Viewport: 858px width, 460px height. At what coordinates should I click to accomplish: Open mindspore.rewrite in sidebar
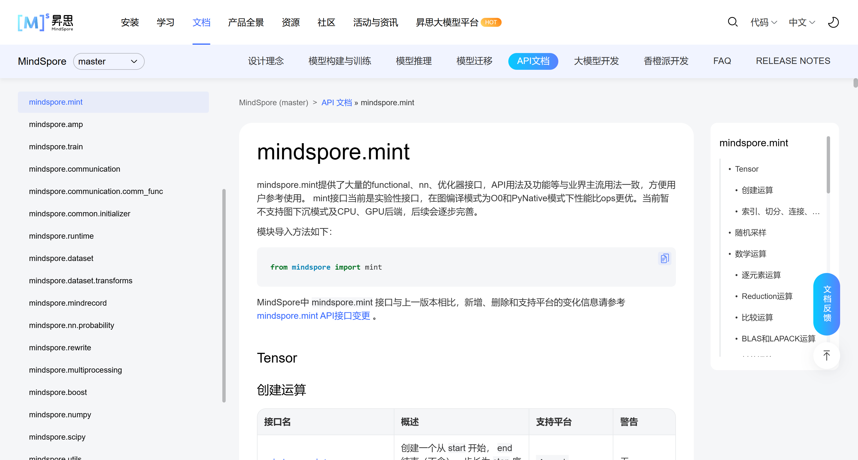[60, 348]
